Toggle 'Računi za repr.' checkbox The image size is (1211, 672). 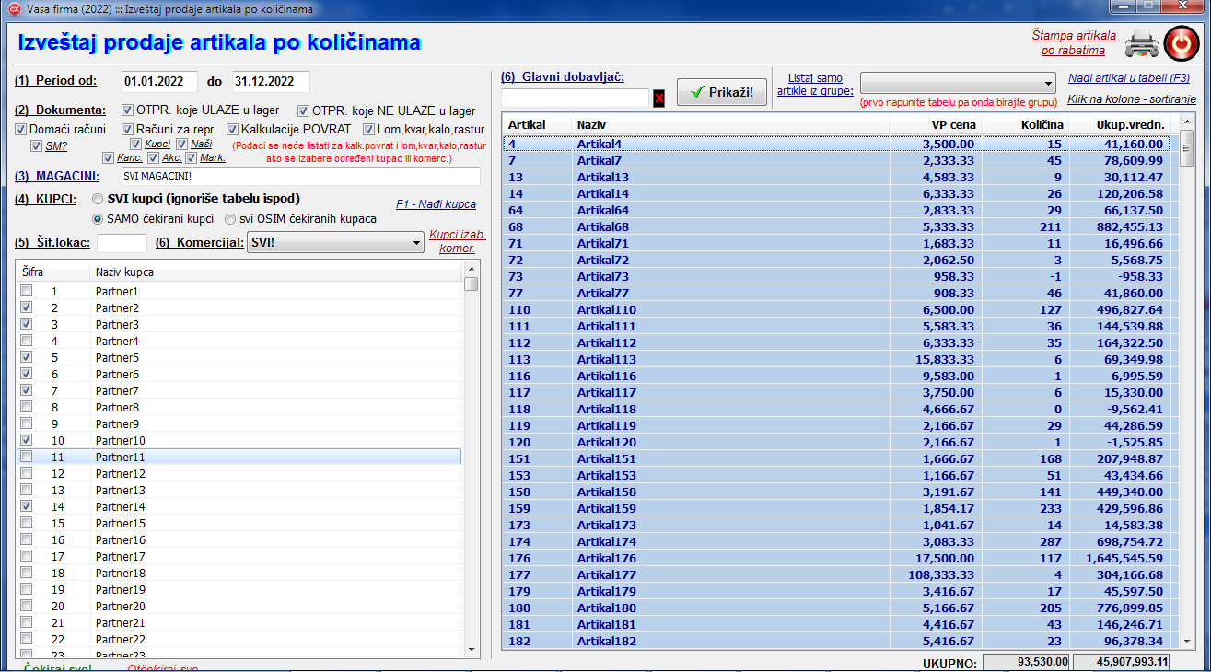(128, 129)
